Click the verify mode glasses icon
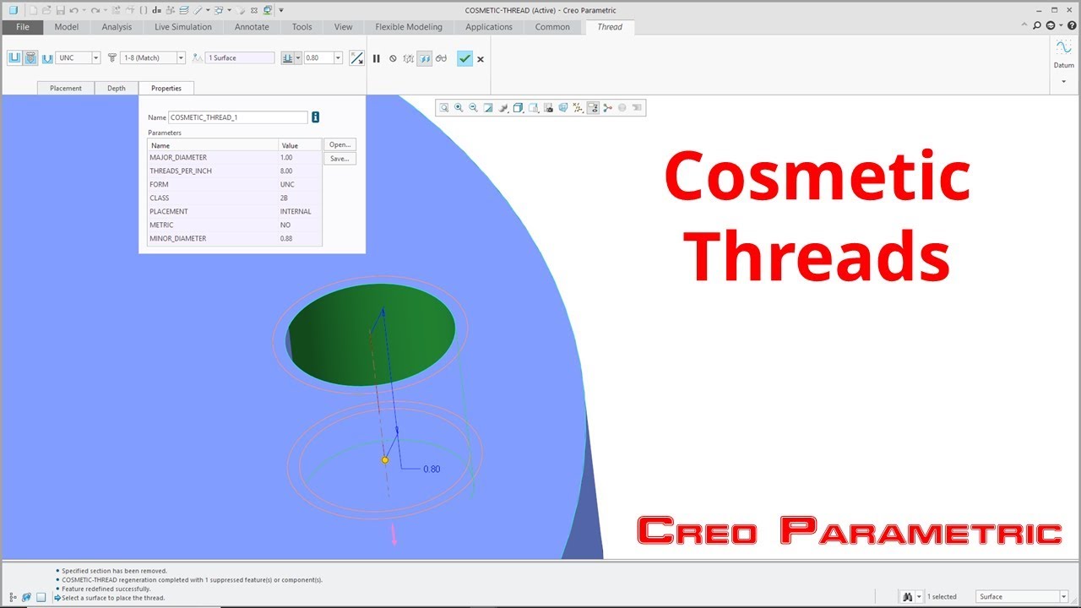The image size is (1081, 608). coord(441,58)
